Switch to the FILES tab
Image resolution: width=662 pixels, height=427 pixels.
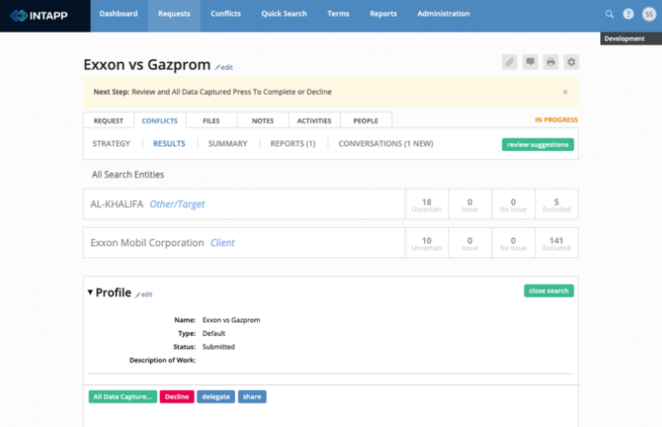211,120
